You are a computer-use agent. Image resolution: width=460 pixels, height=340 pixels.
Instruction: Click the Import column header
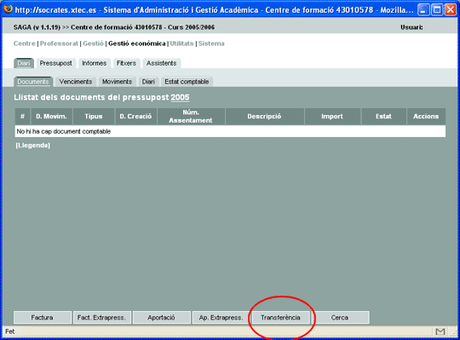click(x=332, y=117)
